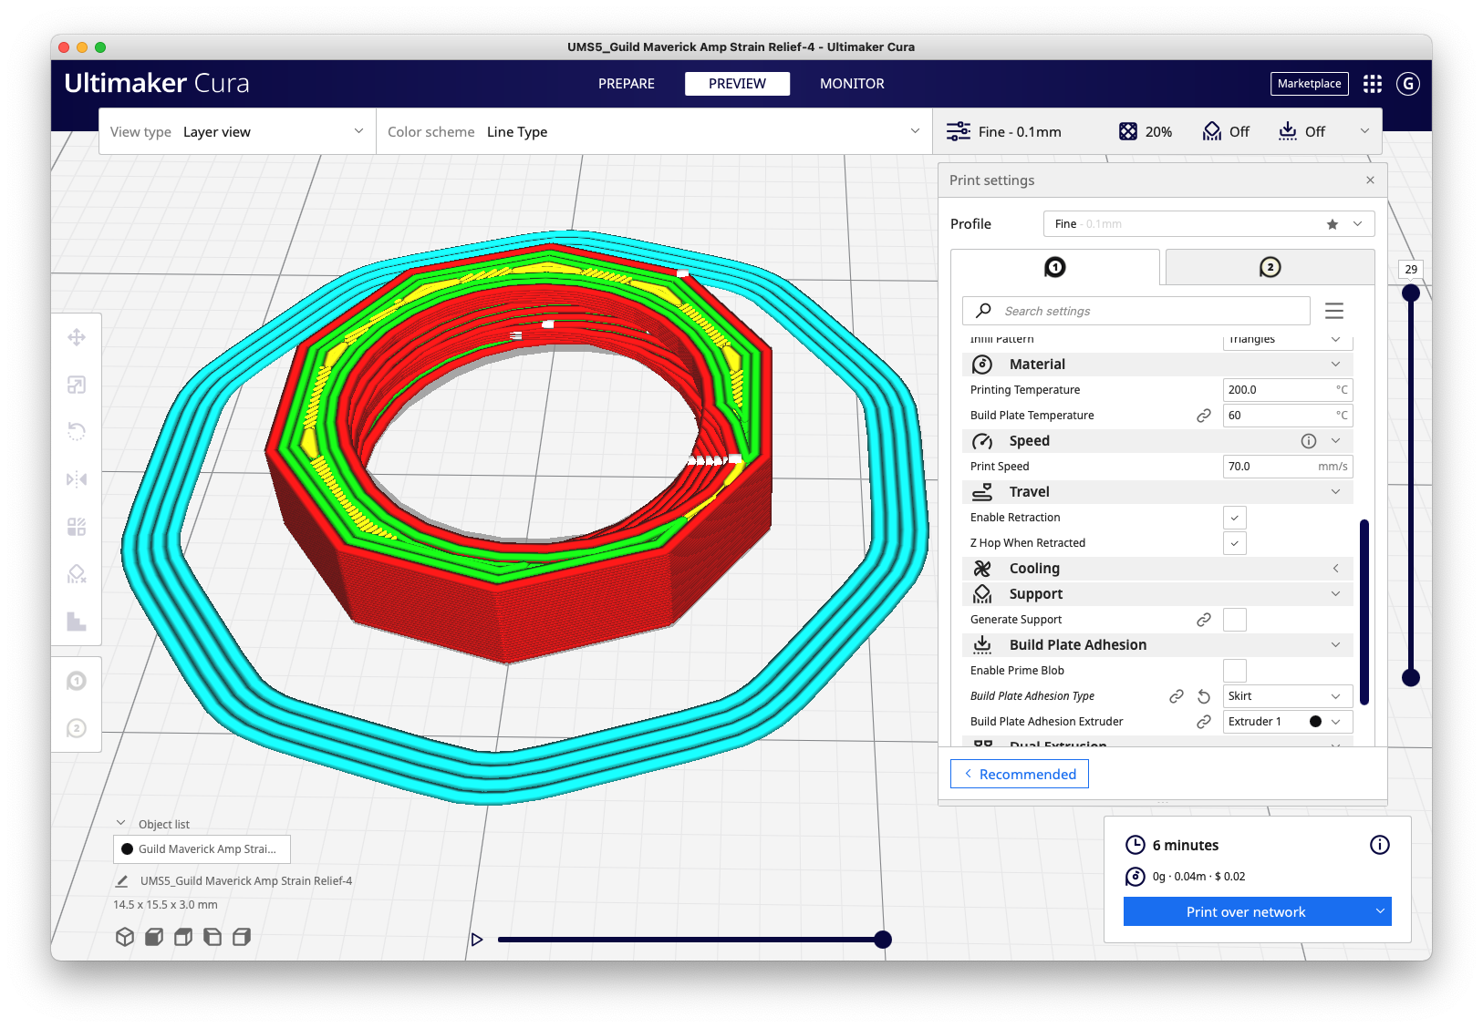Screen dimensions: 1483x1028
Task: Select Guild Maverick Amp Strai... object
Action: point(202,849)
